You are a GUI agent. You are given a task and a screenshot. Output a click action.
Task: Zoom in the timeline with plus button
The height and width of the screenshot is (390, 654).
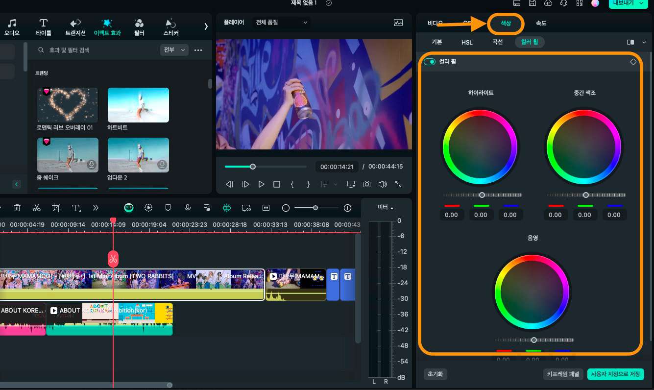348,208
